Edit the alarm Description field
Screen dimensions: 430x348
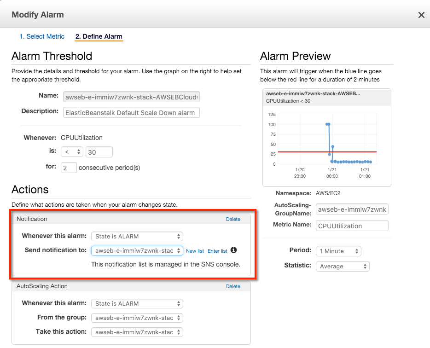click(x=131, y=112)
